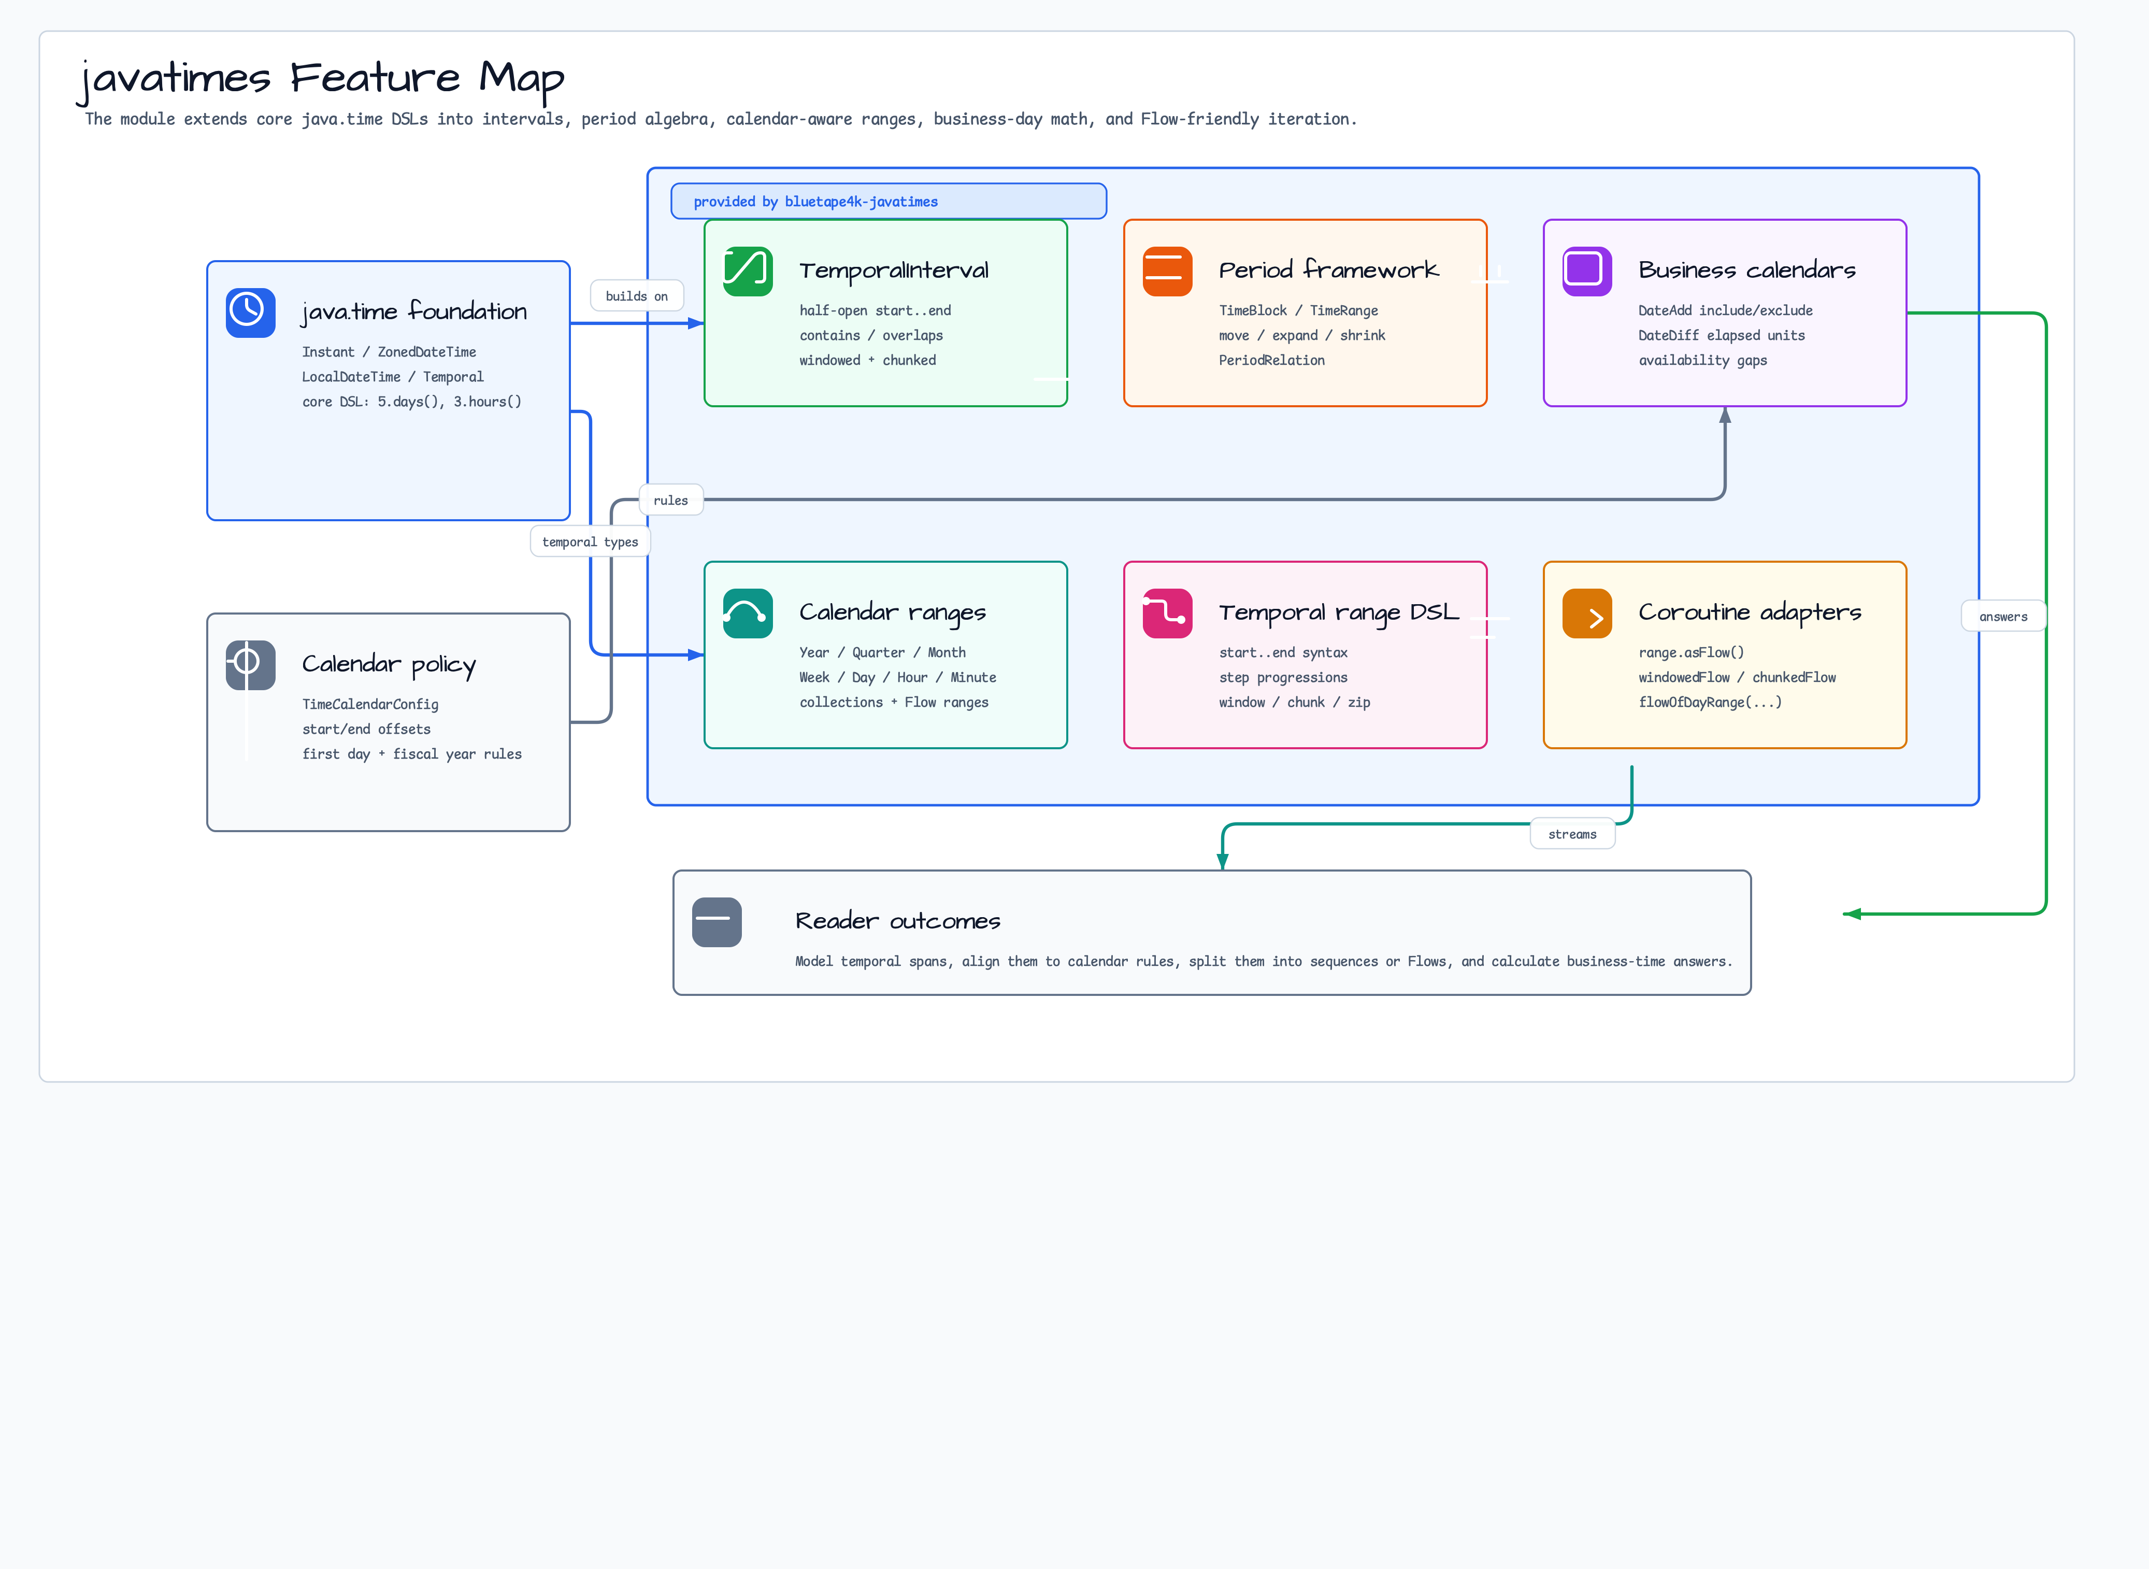
Task: Click the pink Temporal range DSL icon
Action: pyautogui.click(x=1168, y=614)
